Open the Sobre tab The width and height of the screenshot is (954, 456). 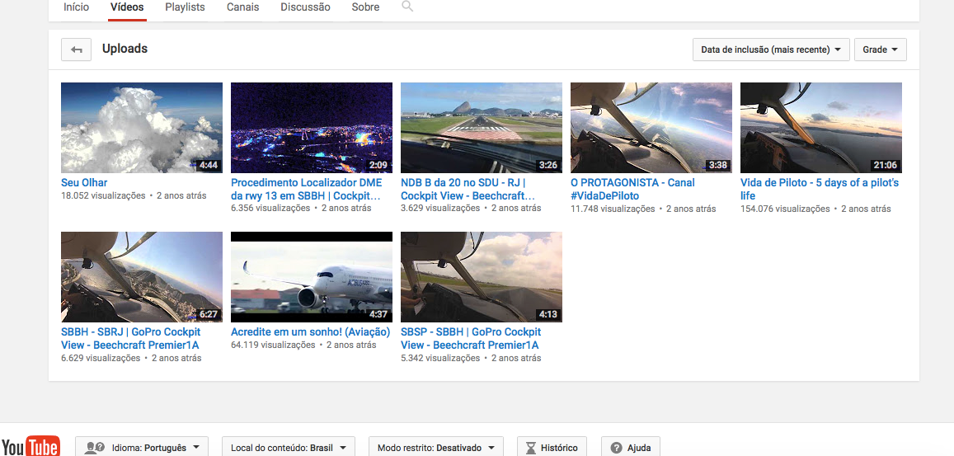tap(365, 7)
